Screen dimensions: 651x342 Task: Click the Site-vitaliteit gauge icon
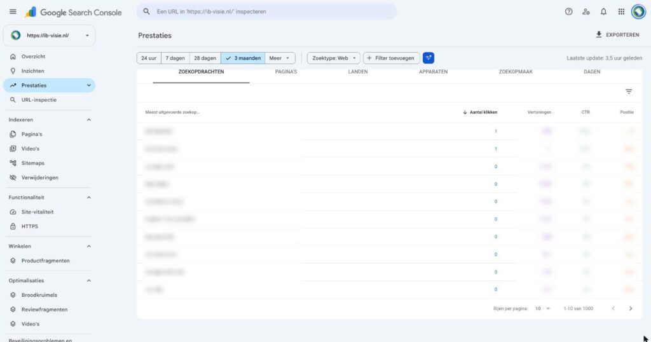coord(13,212)
